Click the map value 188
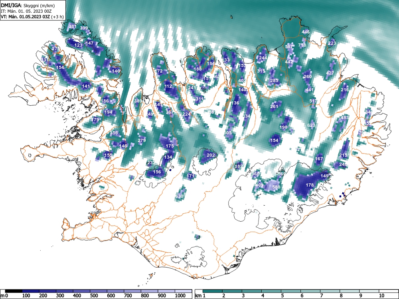The image size is (399, 299). click(198, 69)
